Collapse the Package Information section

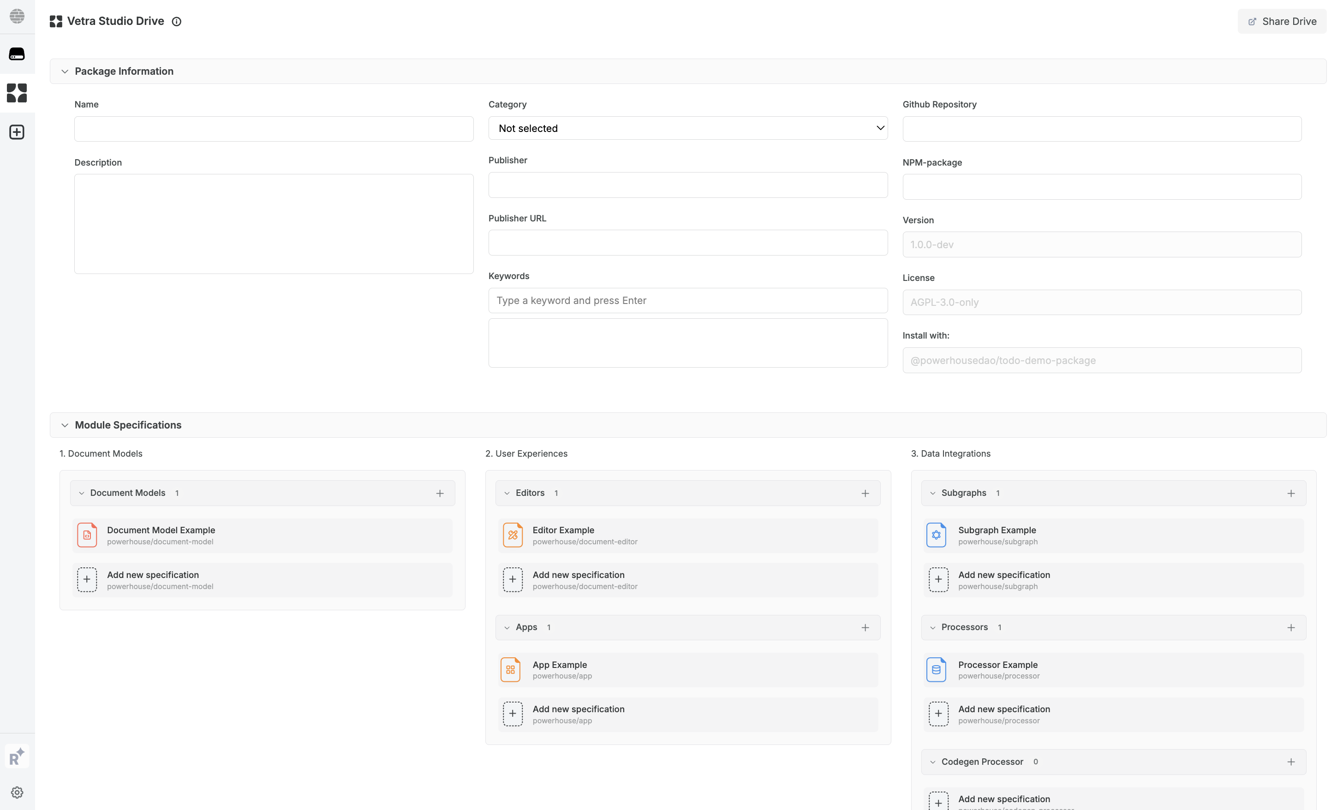[x=65, y=71]
